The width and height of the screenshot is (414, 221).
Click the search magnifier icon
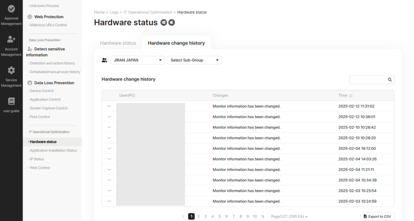pyautogui.click(x=390, y=80)
